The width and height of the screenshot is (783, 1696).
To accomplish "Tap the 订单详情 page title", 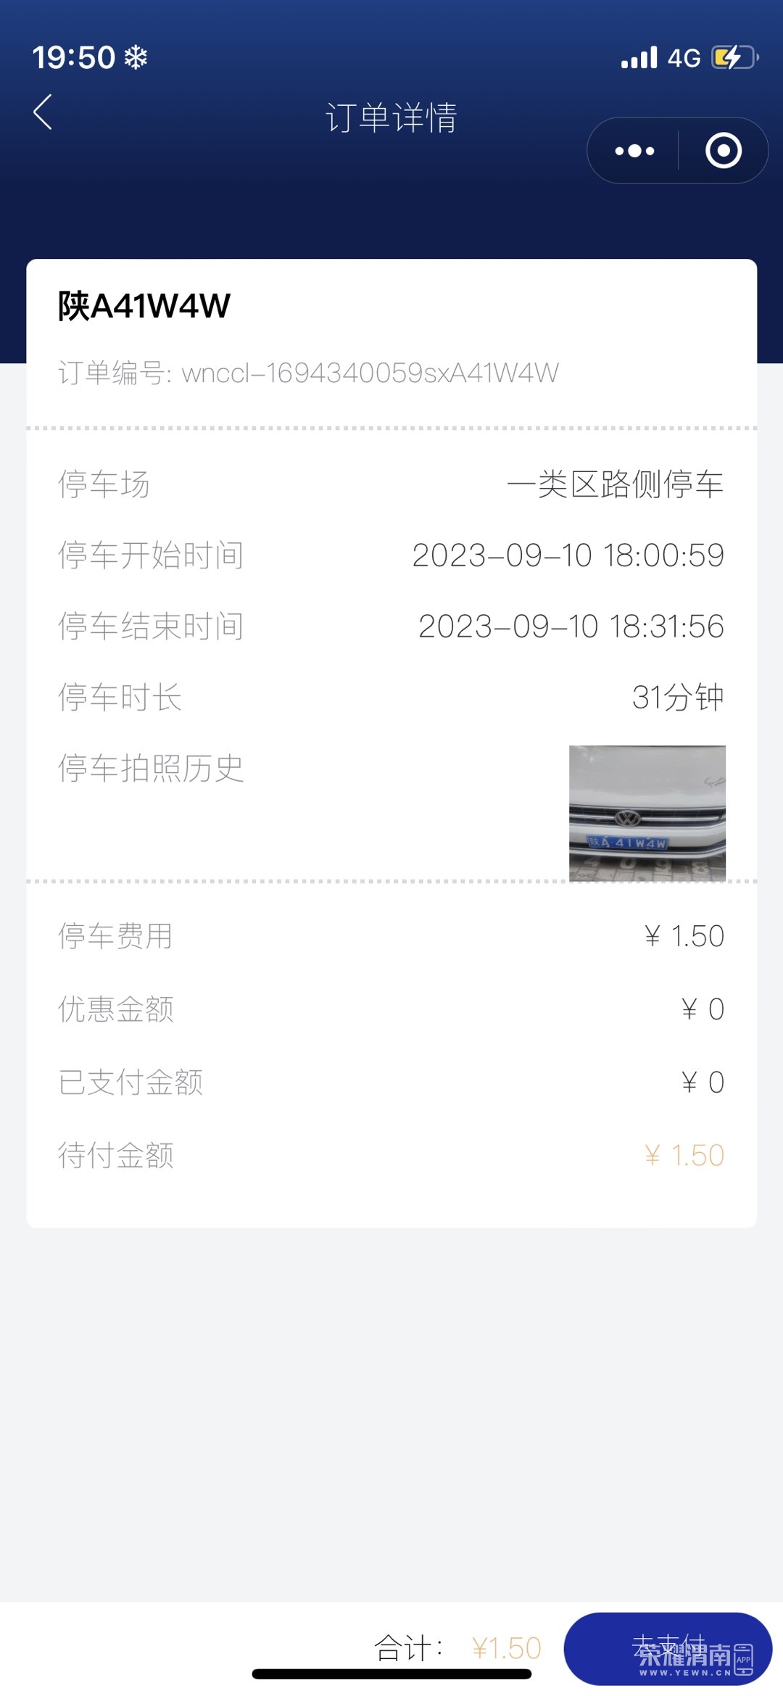I will click(391, 117).
